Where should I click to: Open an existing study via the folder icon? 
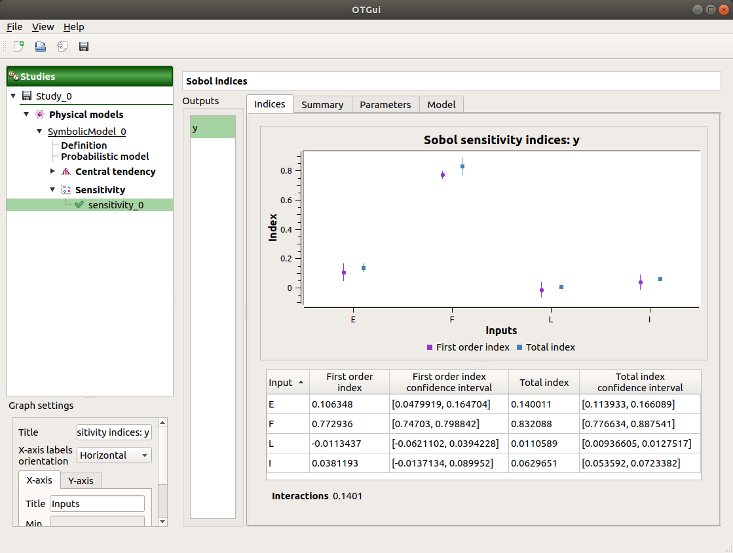(x=40, y=46)
